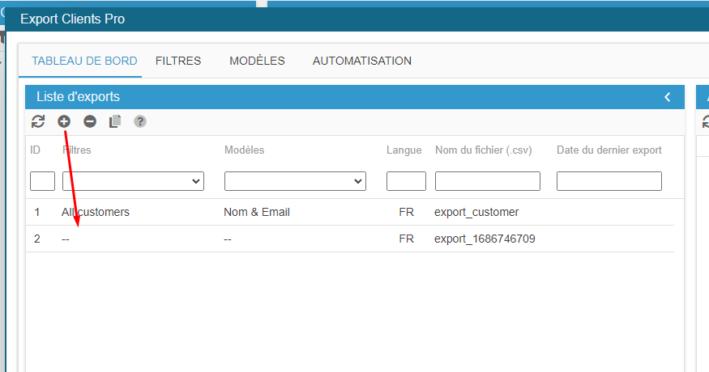Click the Date du dernier export field
709x372 pixels.
coord(609,181)
